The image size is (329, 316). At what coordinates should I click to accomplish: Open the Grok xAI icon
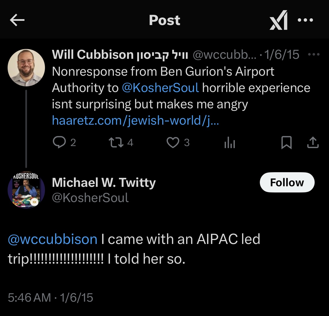coord(278,20)
